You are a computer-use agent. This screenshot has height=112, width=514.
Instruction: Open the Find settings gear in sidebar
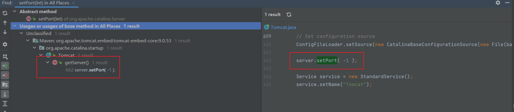[5, 44]
